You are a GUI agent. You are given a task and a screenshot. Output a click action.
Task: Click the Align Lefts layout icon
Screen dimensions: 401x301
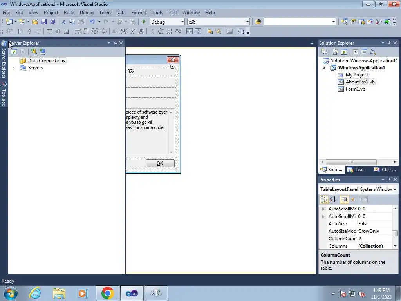pos(21,31)
